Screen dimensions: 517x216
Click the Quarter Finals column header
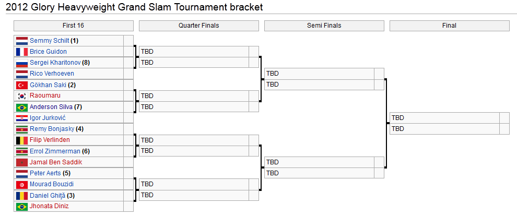tap(198, 26)
